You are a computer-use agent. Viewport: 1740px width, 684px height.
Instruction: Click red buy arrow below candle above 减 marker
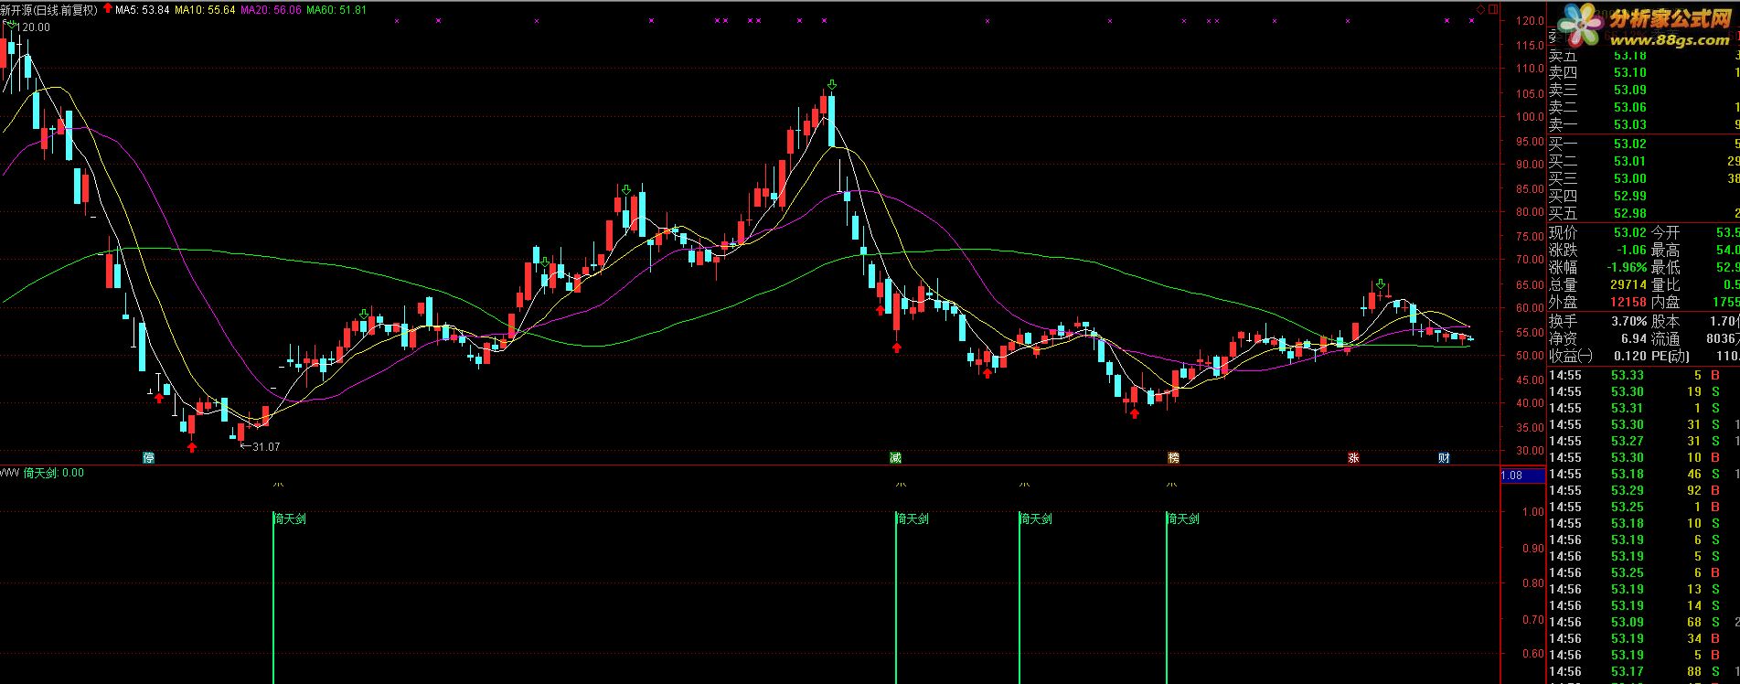897,347
